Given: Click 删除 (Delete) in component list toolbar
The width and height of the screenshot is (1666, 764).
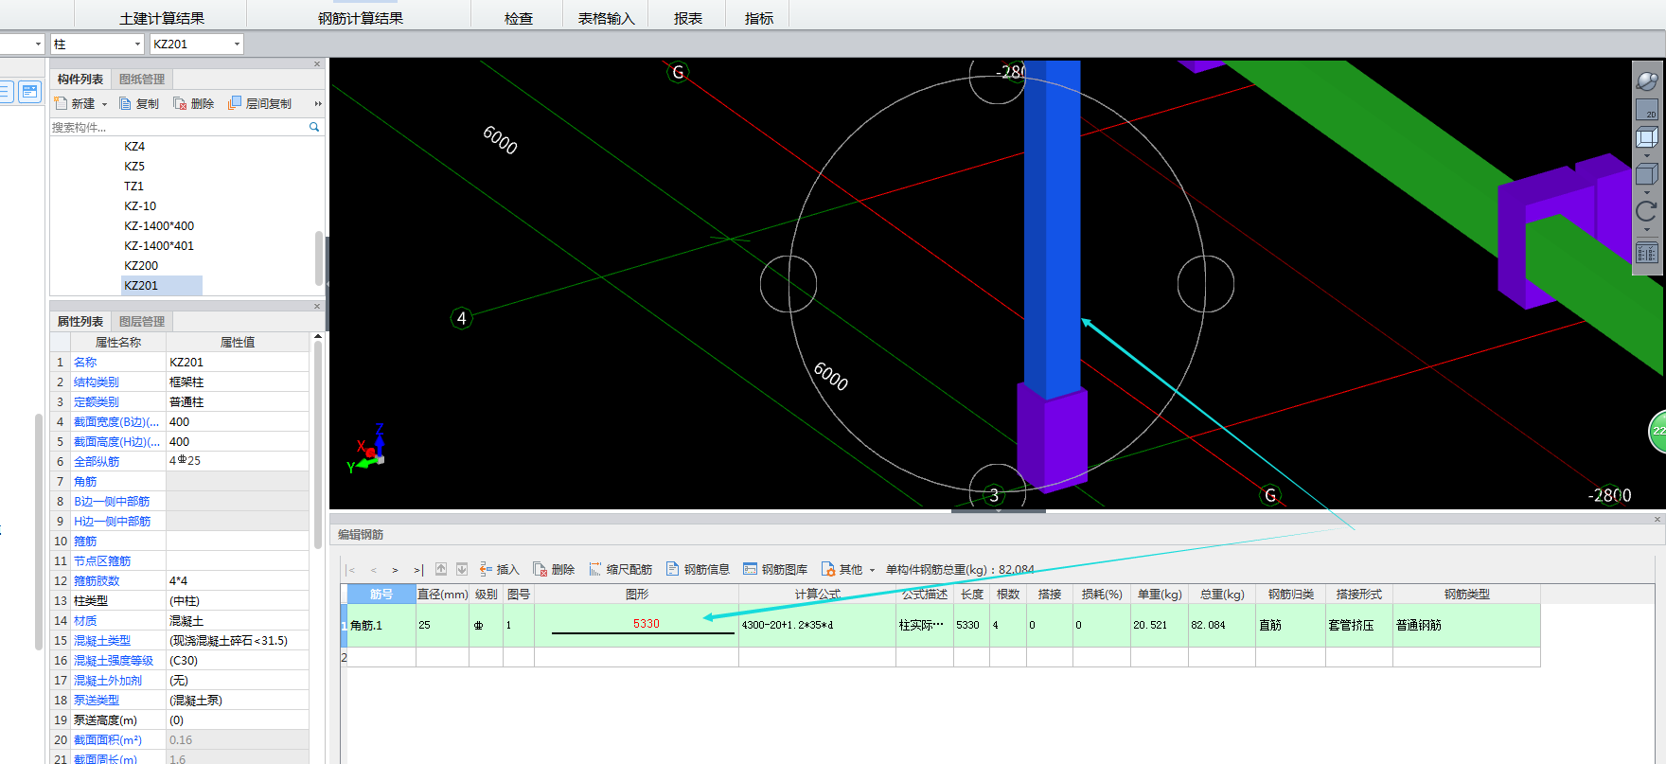Looking at the screenshot, I should point(194,103).
